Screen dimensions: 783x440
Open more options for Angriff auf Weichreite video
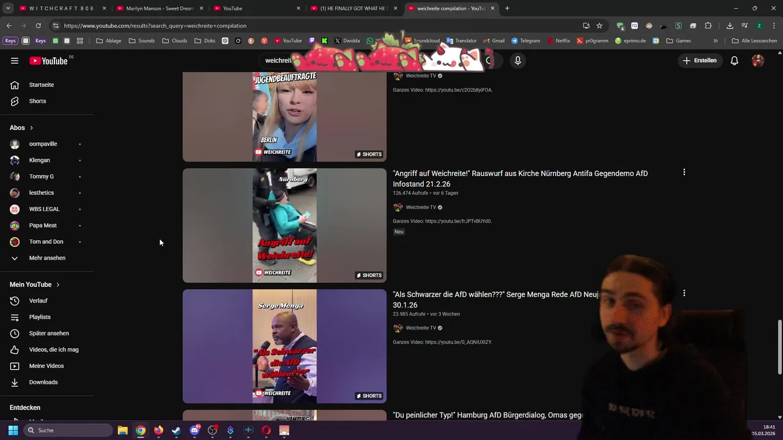pyautogui.click(x=684, y=172)
